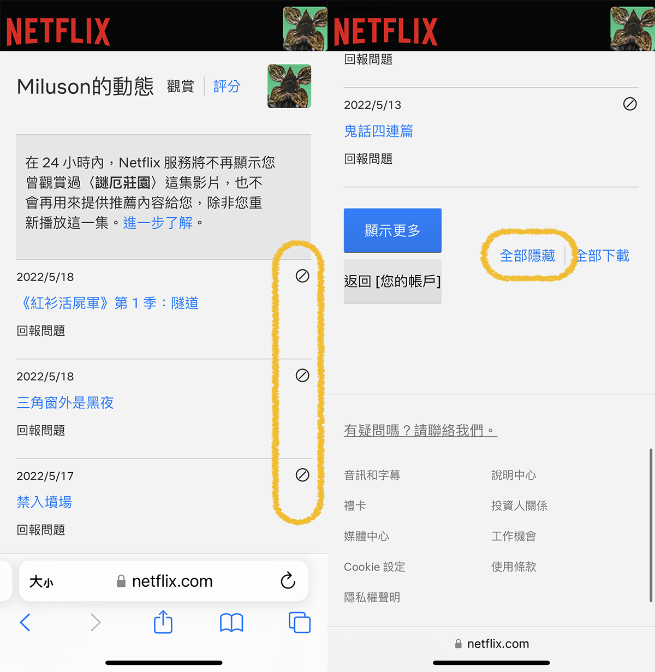The height and width of the screenshot is (672, 655).
Task: Go back with Safari back arrow
Action: pos(25,622)
